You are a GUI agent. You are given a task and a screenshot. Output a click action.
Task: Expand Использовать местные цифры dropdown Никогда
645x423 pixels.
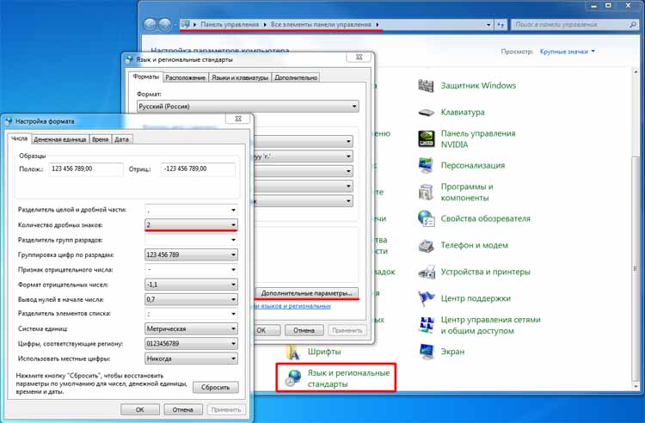tap(233, 359)
